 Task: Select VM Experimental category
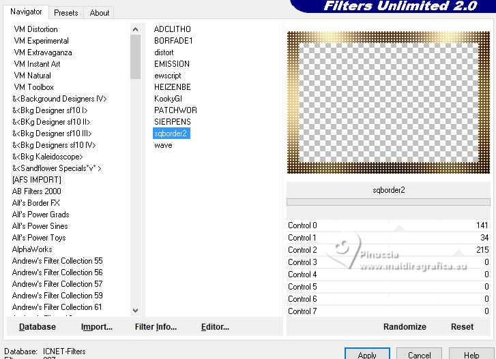[41, 41]
